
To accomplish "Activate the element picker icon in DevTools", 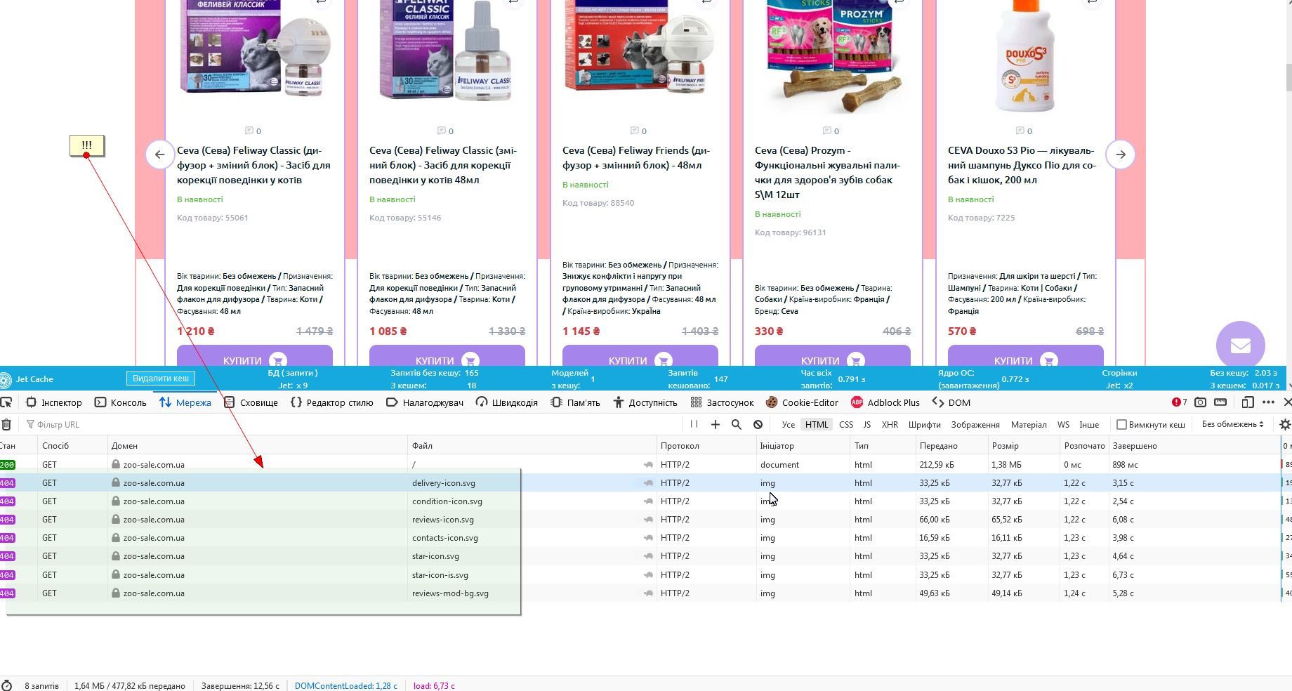I will pyautogui.click(x=6, y=402).
